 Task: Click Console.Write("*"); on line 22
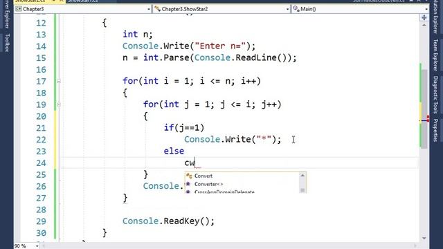tap(233, 140)
